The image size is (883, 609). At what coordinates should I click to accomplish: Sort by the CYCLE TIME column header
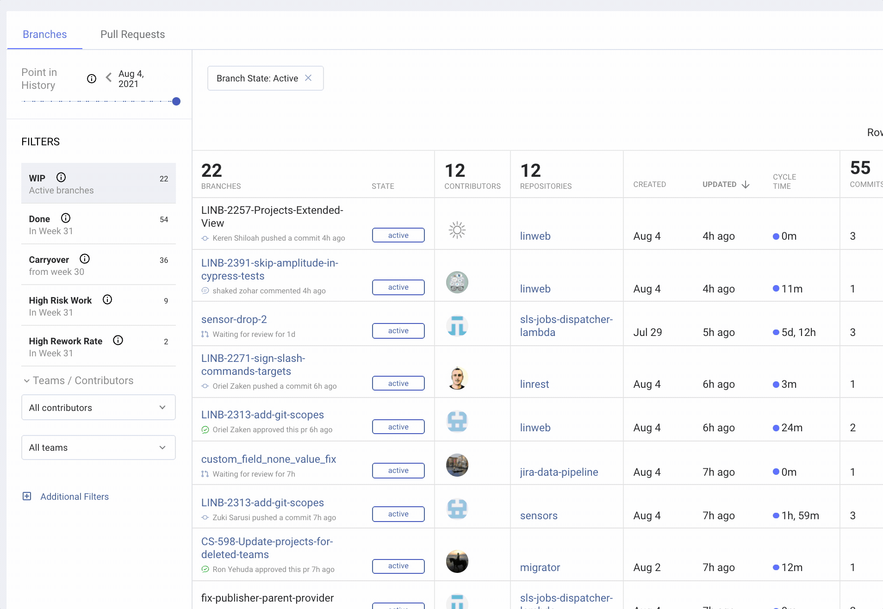[x=784, y=181]
